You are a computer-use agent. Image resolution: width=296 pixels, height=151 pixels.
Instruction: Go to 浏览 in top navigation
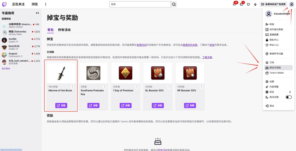point(35,4)
